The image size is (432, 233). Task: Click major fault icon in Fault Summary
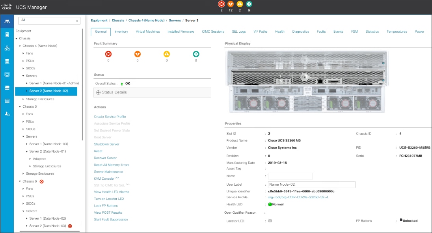(x=138, y=54)
